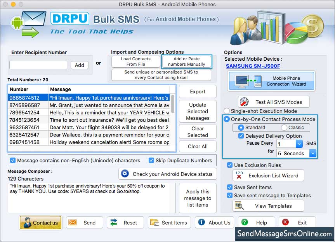The width and height of the screenshot is (335, 242).
Task: Toggle non-English Unicode characters checkbox
Action: 13,160
